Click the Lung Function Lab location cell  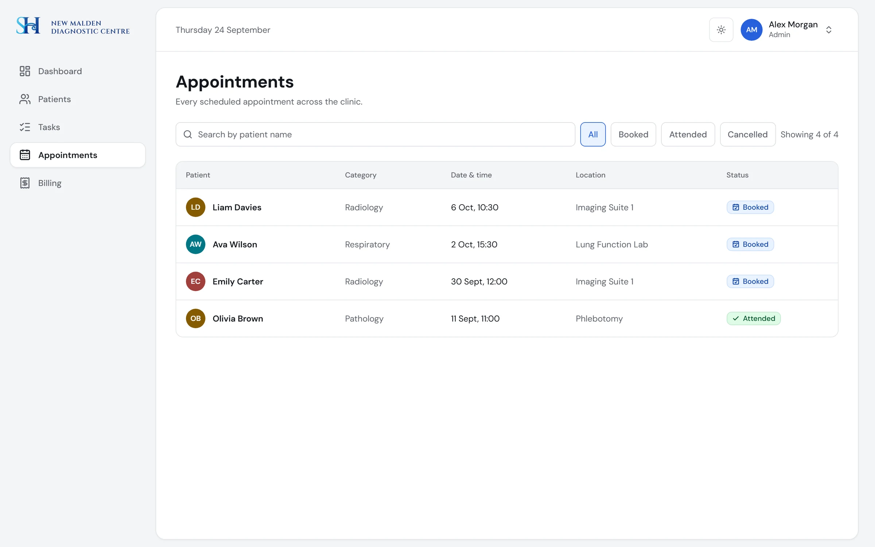611,244
